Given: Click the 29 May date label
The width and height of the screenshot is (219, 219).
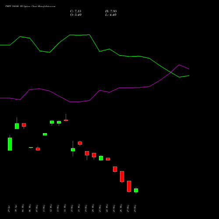Looking at the screenshot, I should 135,208.
